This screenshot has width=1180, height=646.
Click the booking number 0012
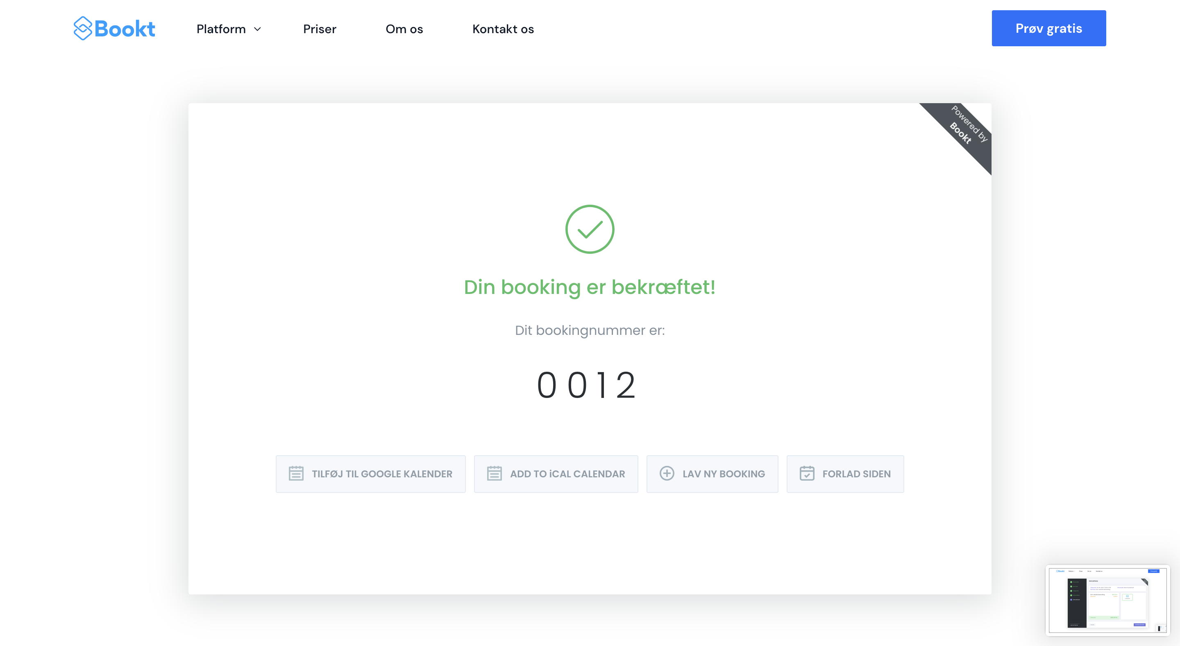click(x=586, y=386)
